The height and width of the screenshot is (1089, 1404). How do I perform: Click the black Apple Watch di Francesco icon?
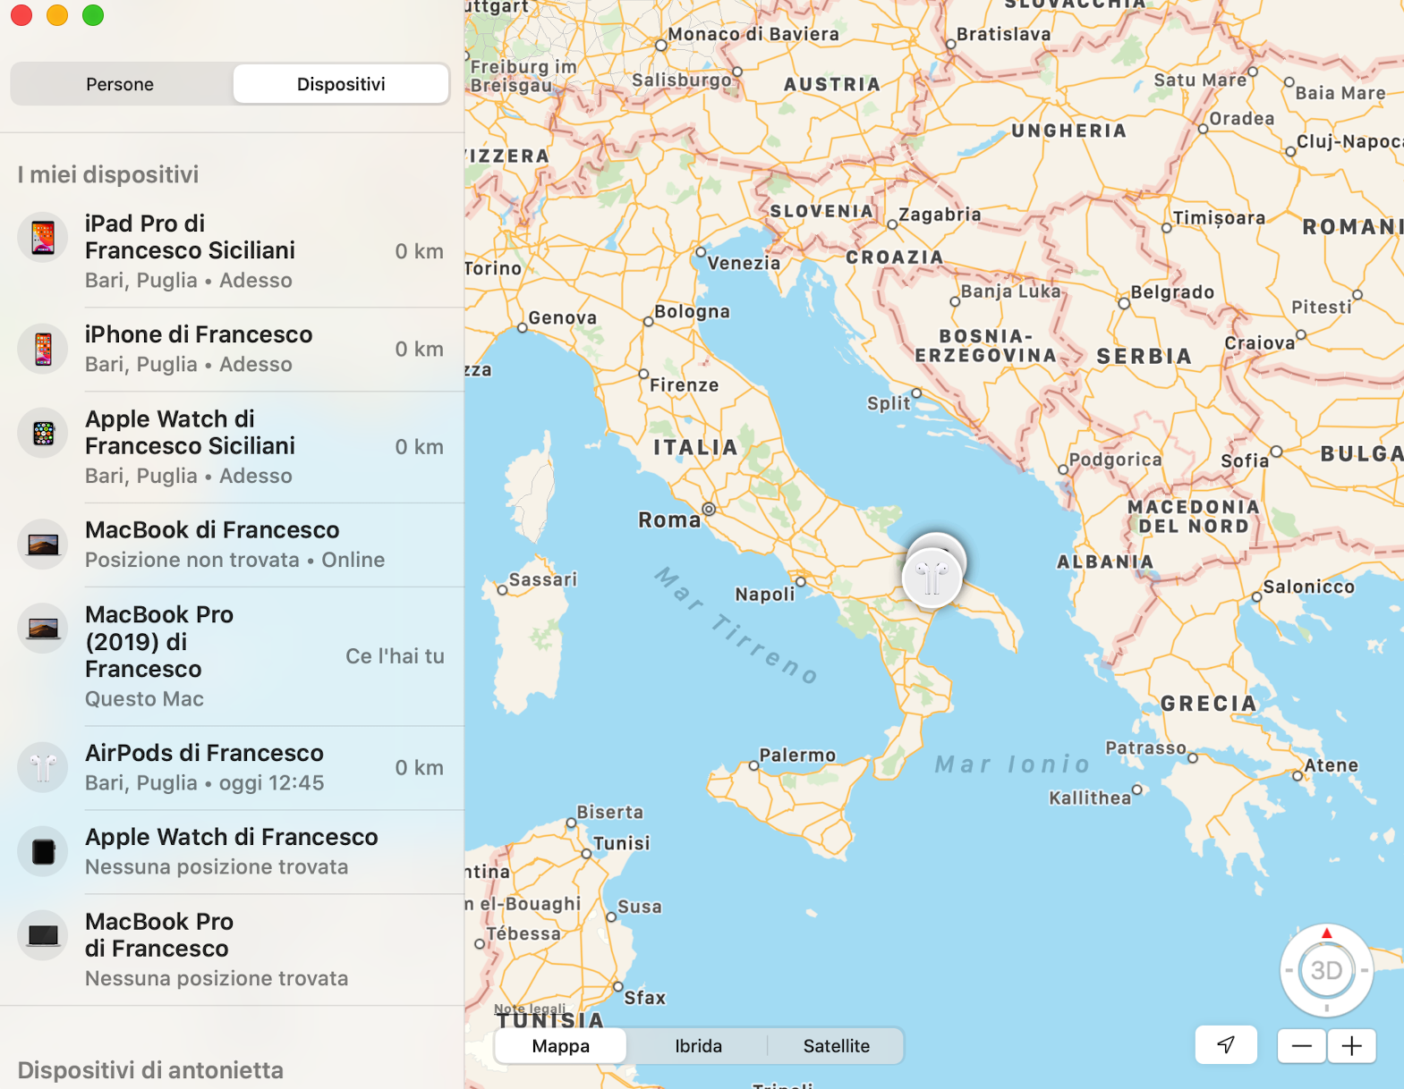click(43, 851)
